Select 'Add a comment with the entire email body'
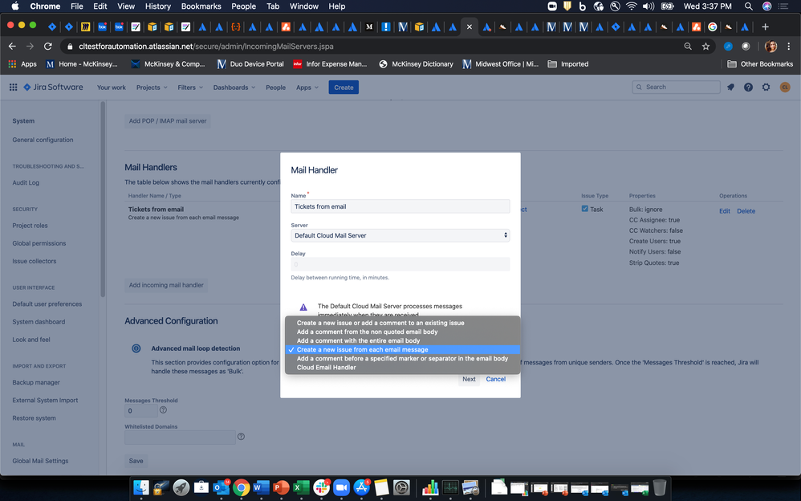Viewport: 801px width, 501px height. coord(403,340)
